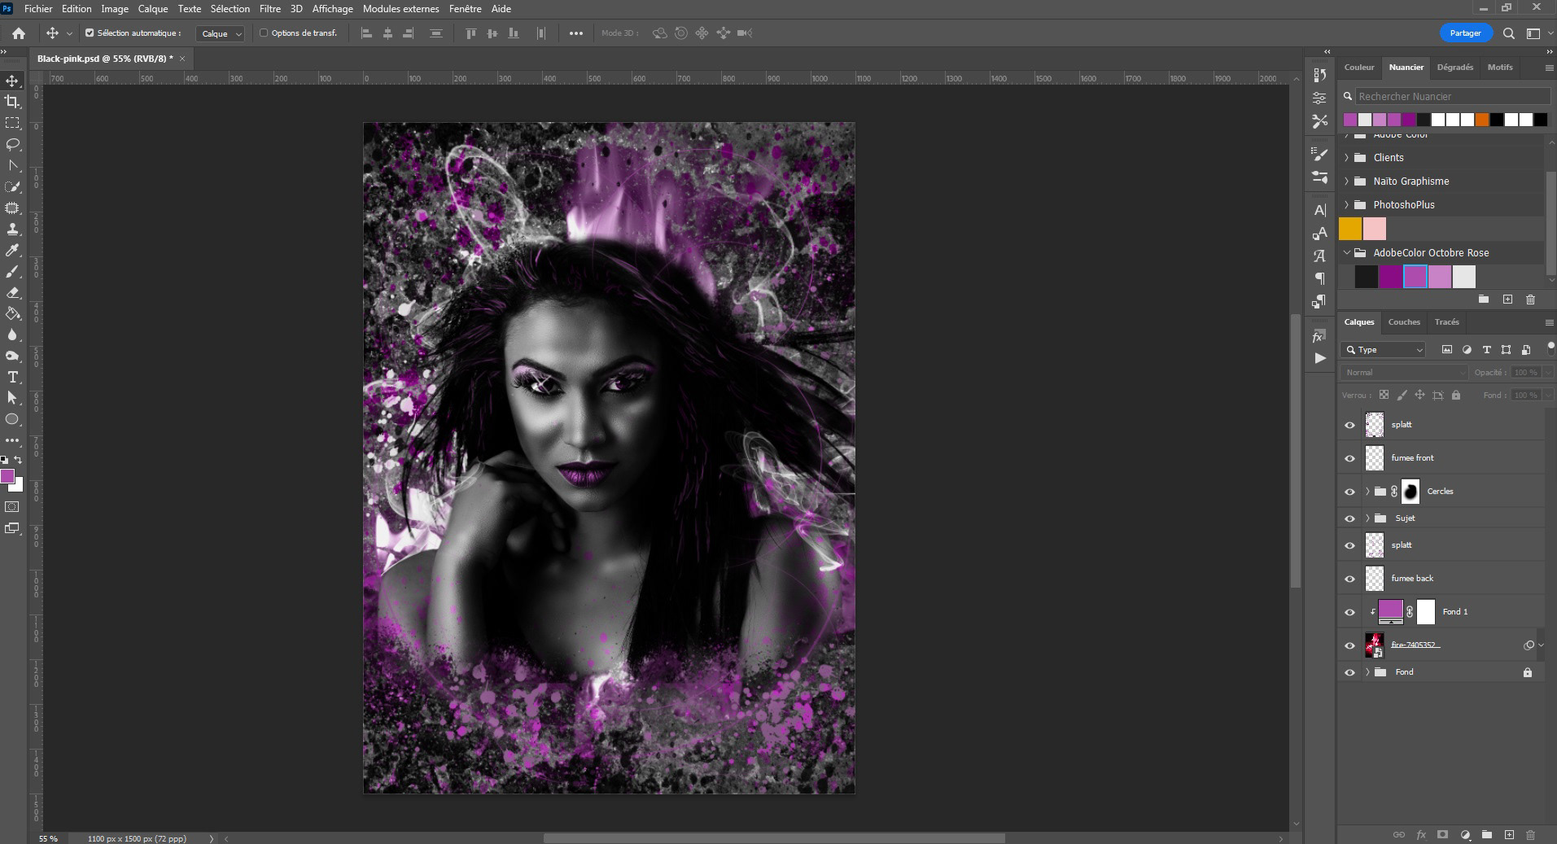Expand the Sujet layer group
Image resolution: width=1557 pixels, height=844 pixels.
[1367, 518]
